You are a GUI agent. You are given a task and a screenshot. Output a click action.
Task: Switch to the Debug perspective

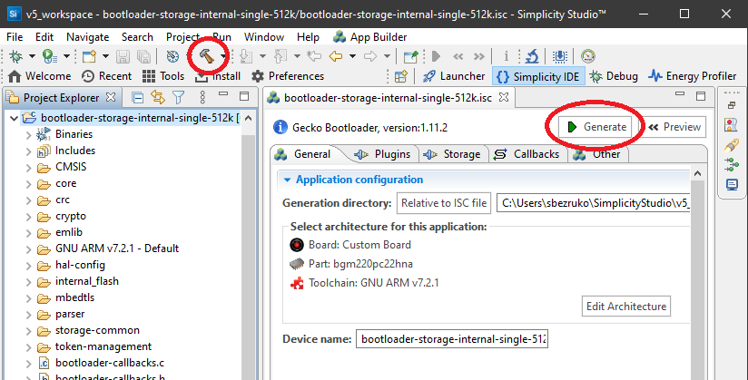coord(614,76)
